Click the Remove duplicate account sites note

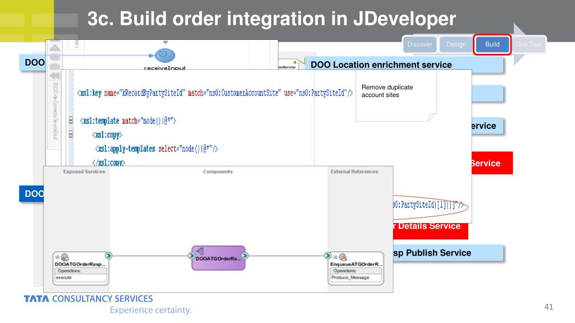pos(396,96)
